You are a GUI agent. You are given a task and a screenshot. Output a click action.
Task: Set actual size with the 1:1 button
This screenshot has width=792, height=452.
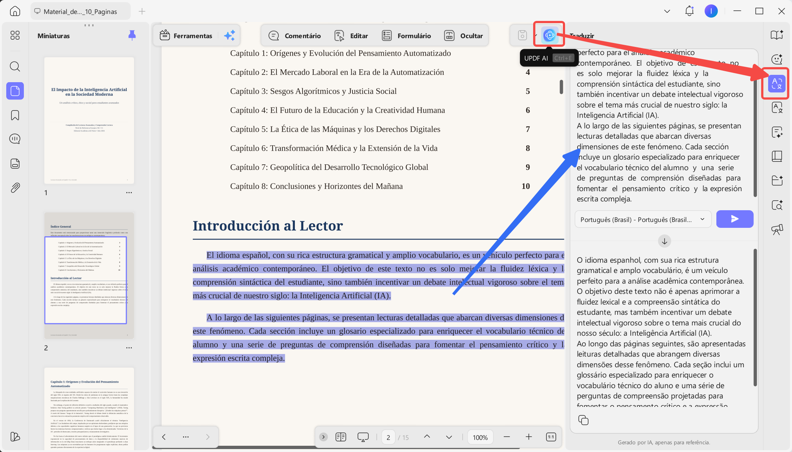click(551, 437)
